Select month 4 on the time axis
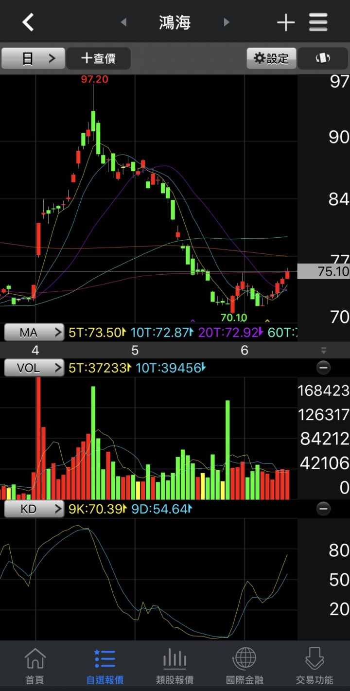 (x=35, y=350)
